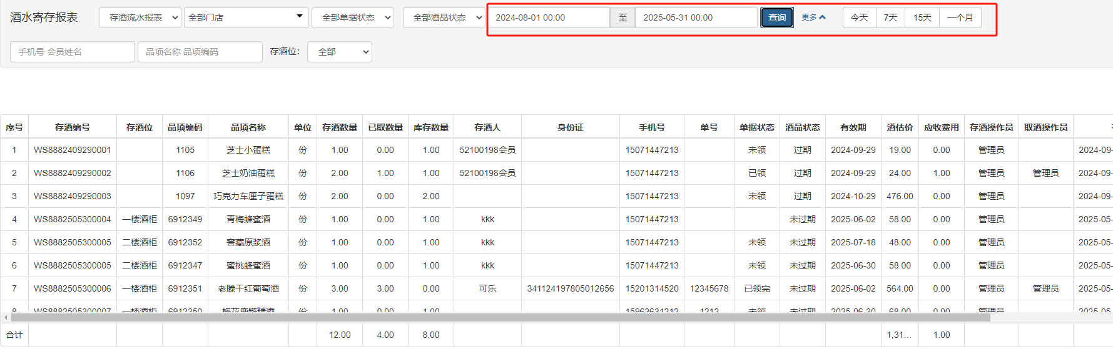
Task: Open the 全部门店 store dropdown
Action: [246, 17]
